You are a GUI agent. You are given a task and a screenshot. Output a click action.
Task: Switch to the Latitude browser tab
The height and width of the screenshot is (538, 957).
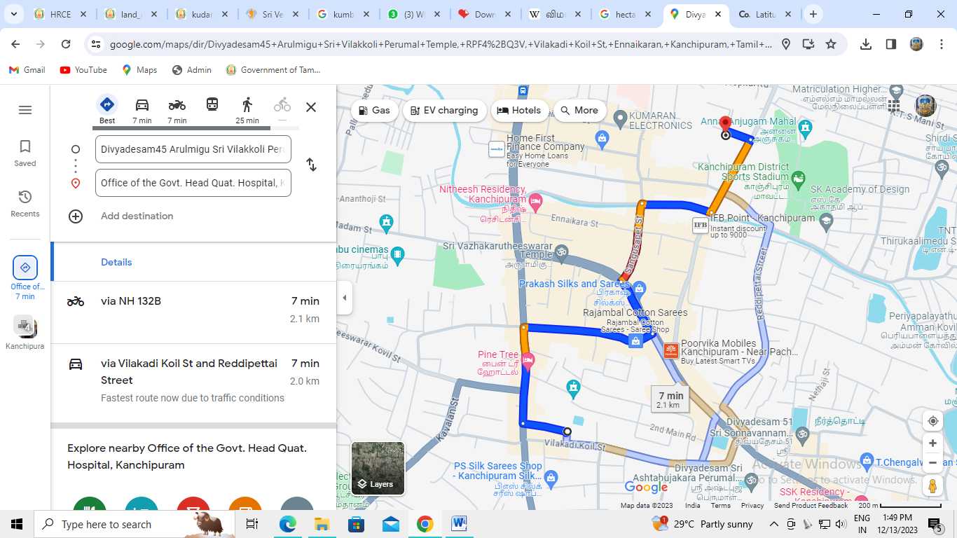point(764,14)
